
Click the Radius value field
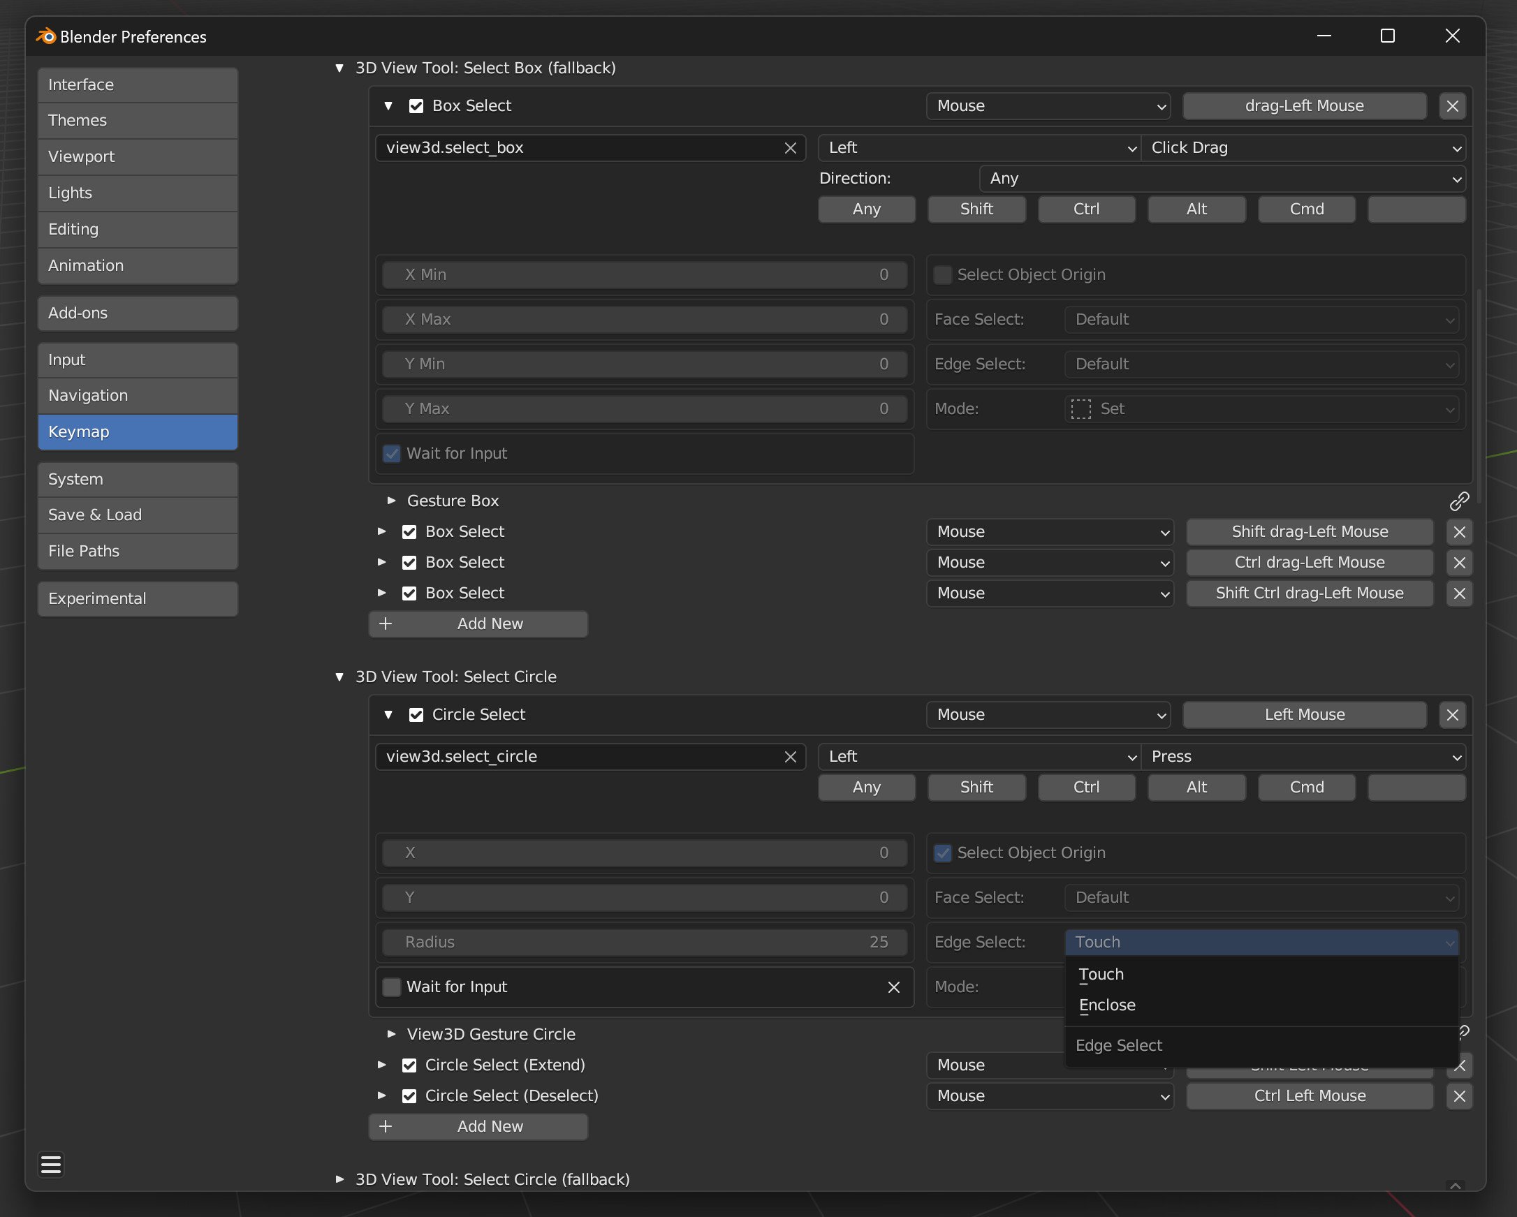click(645, 942)
